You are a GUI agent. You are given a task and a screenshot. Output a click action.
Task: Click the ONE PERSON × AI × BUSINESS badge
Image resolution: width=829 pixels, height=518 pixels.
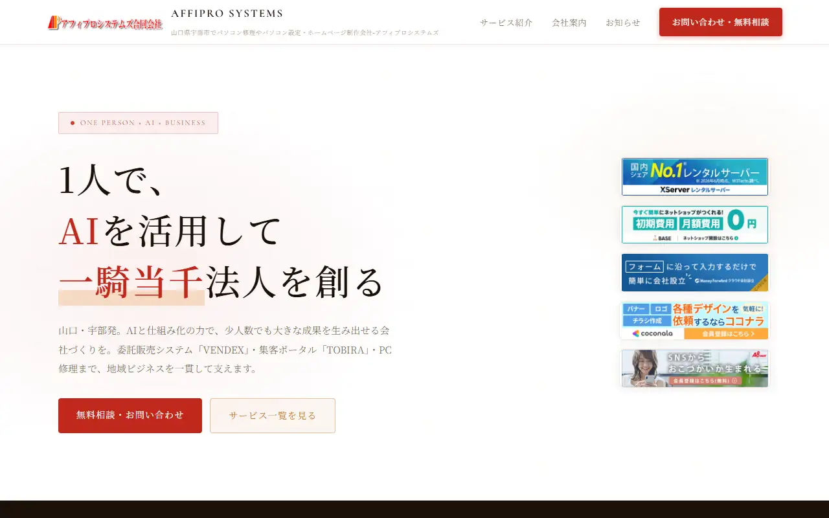point(138,123)
